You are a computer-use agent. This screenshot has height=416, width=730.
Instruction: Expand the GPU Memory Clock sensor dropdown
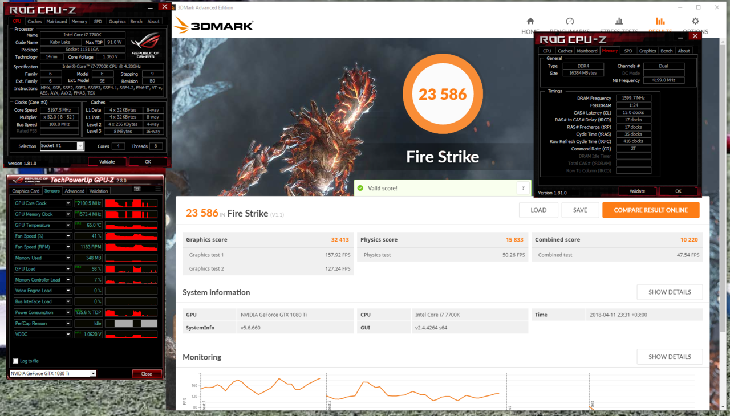pyautogui.click(x=68, y=214)
